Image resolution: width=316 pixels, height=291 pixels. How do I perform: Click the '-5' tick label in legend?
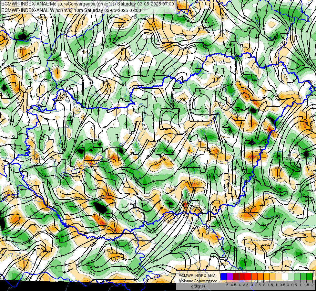[227, 285]
